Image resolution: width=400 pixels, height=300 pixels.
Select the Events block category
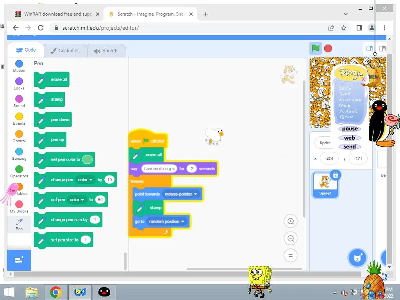19,119
